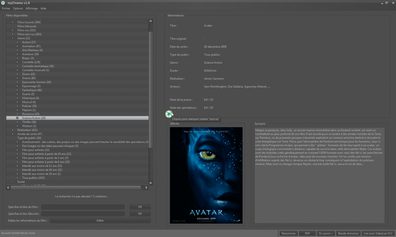Select Arts Martiaux (4) genre

click(32, 50)
